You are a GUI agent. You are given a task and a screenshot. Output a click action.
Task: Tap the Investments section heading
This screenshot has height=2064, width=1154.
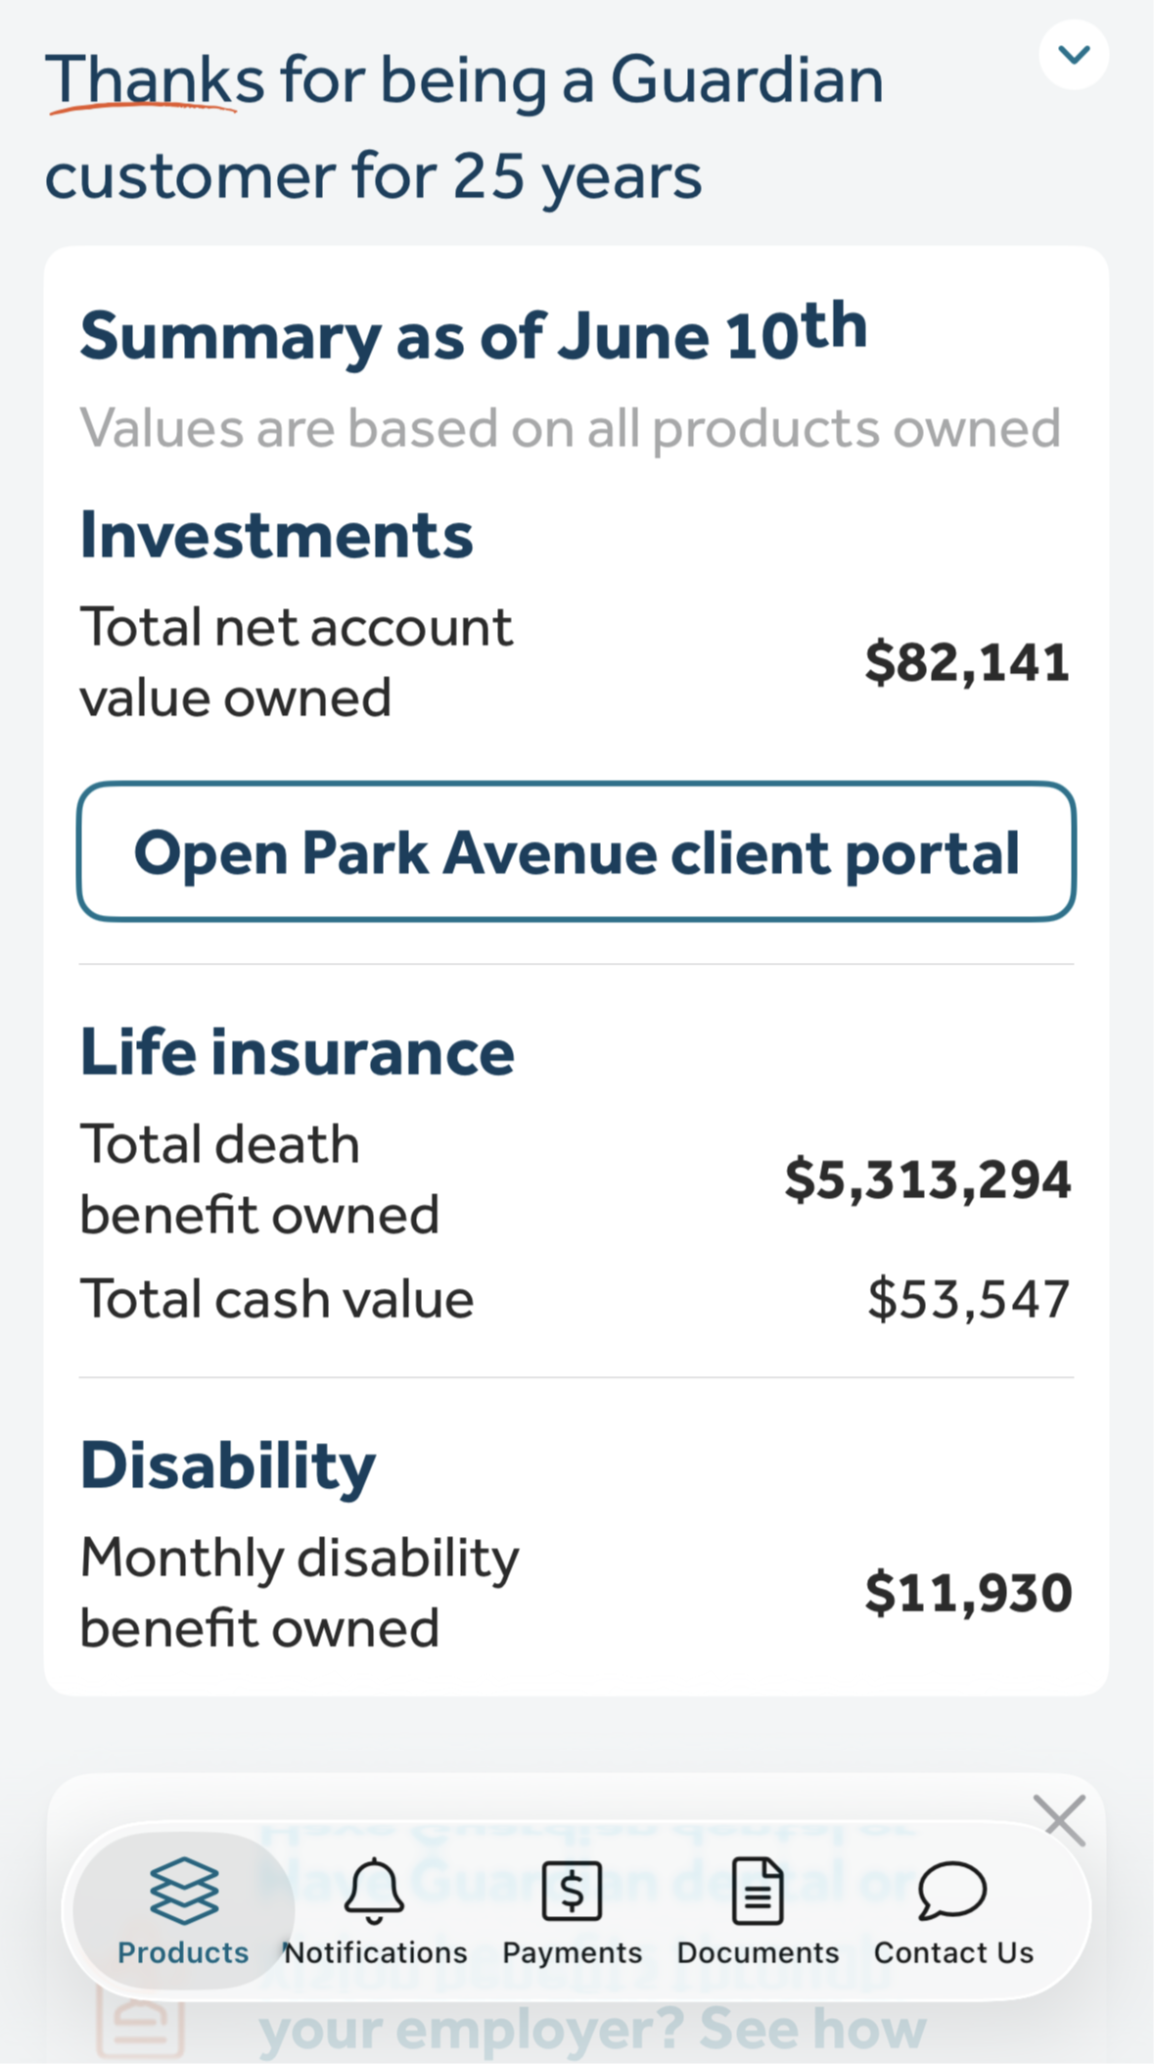(x=277, y=535)
